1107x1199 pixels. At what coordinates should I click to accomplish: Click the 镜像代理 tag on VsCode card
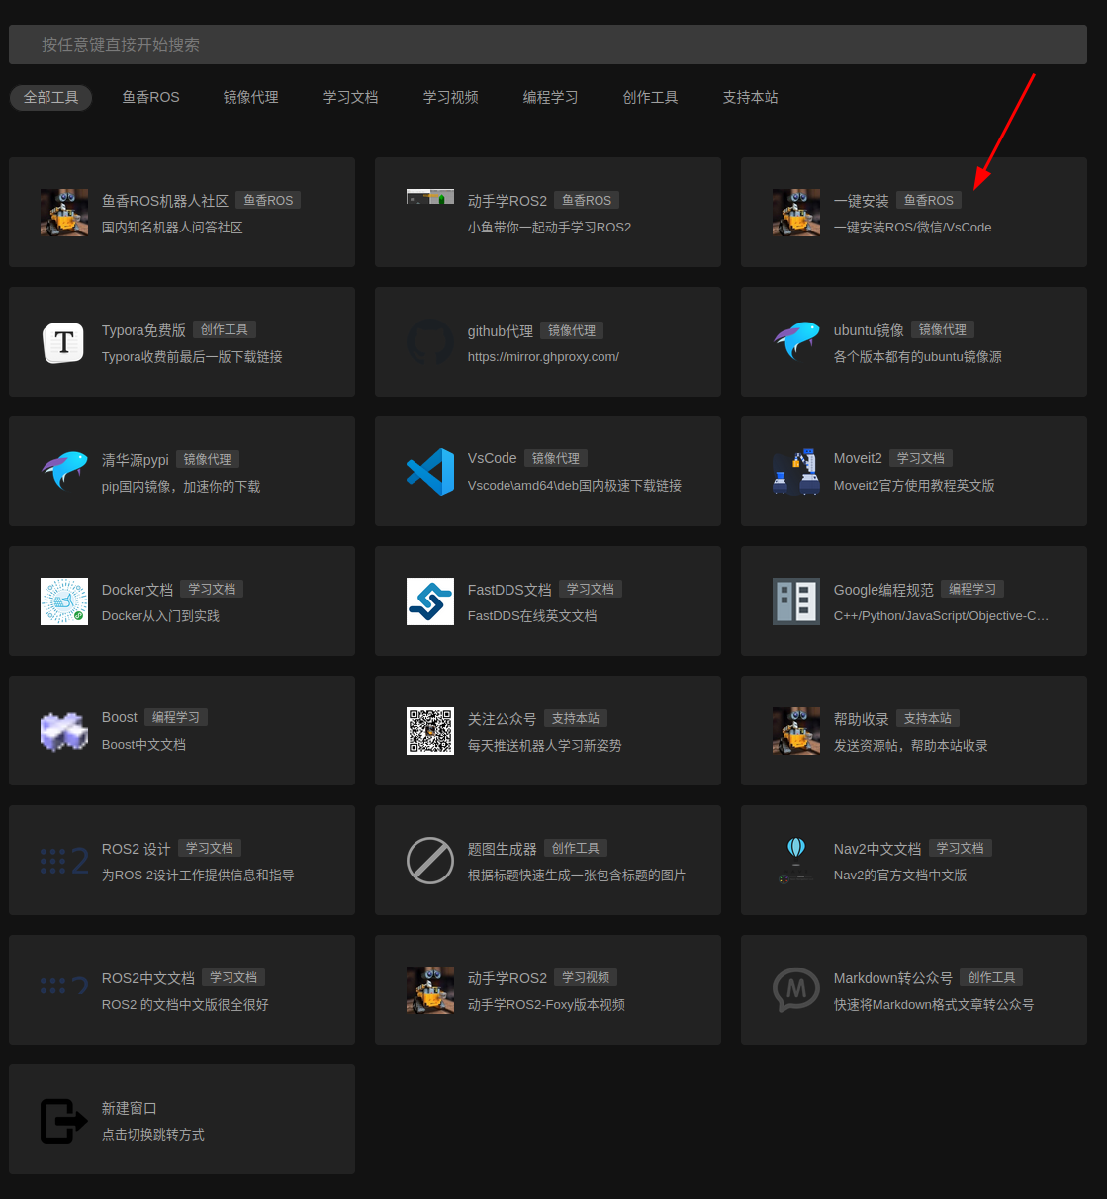click(556, 458)
